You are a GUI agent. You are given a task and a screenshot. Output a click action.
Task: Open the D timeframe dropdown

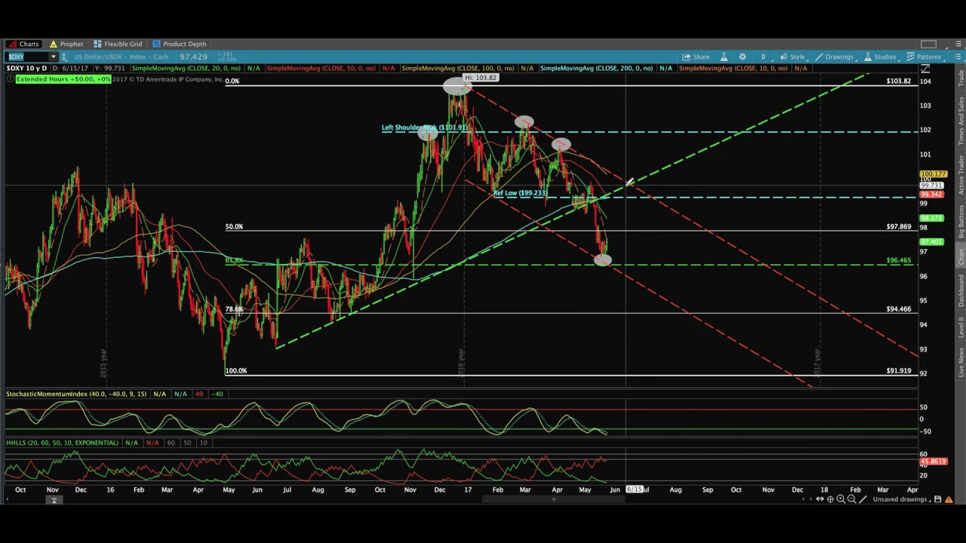pos(763,57)
